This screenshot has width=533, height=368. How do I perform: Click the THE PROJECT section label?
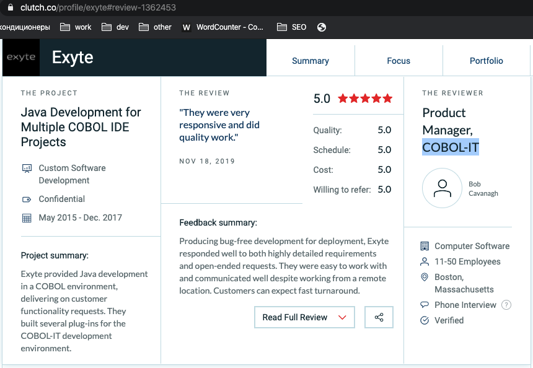[x=49, y=93]
